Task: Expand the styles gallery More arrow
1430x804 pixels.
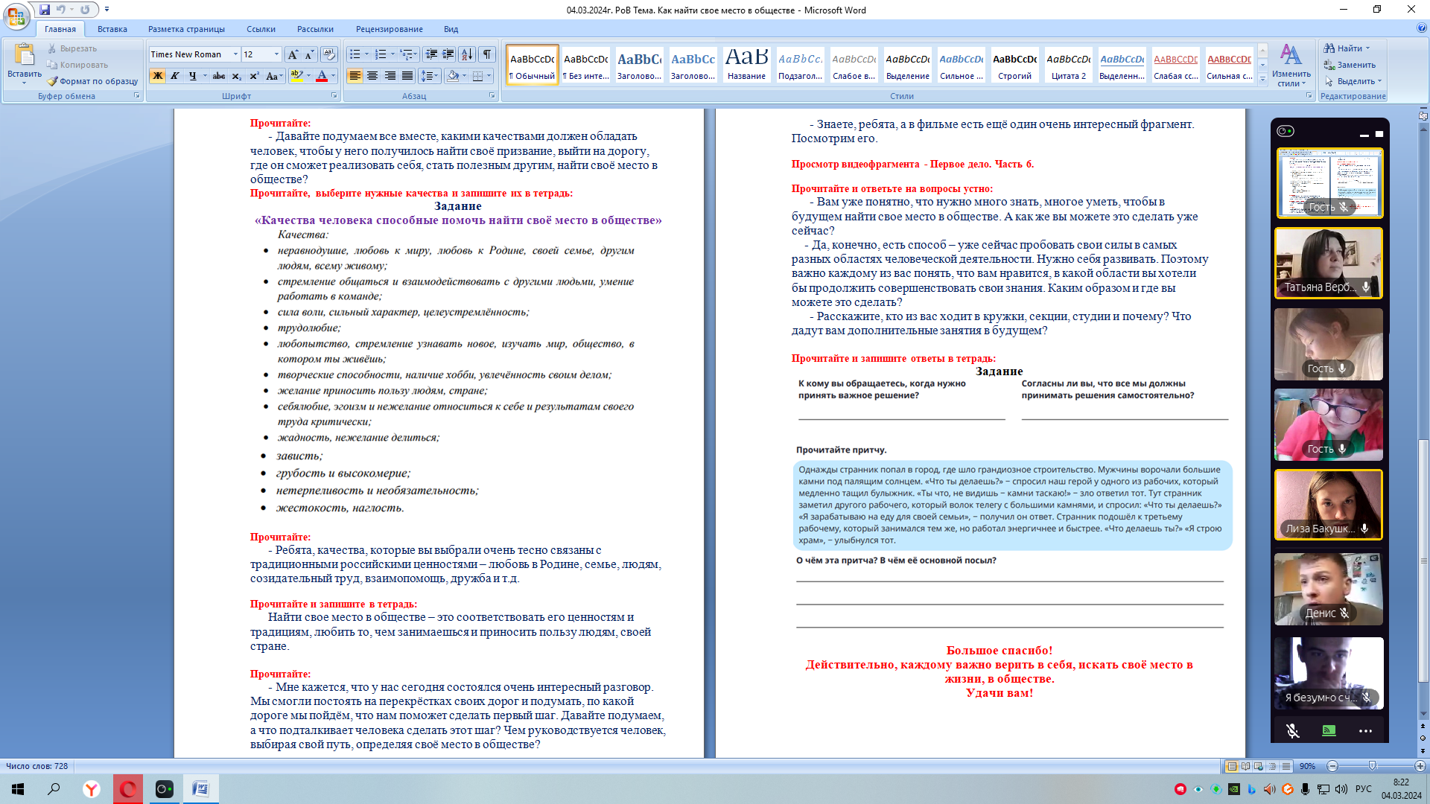Action: (1262, 79)
